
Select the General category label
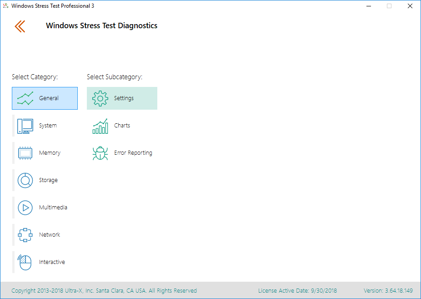tap(49, 98)
